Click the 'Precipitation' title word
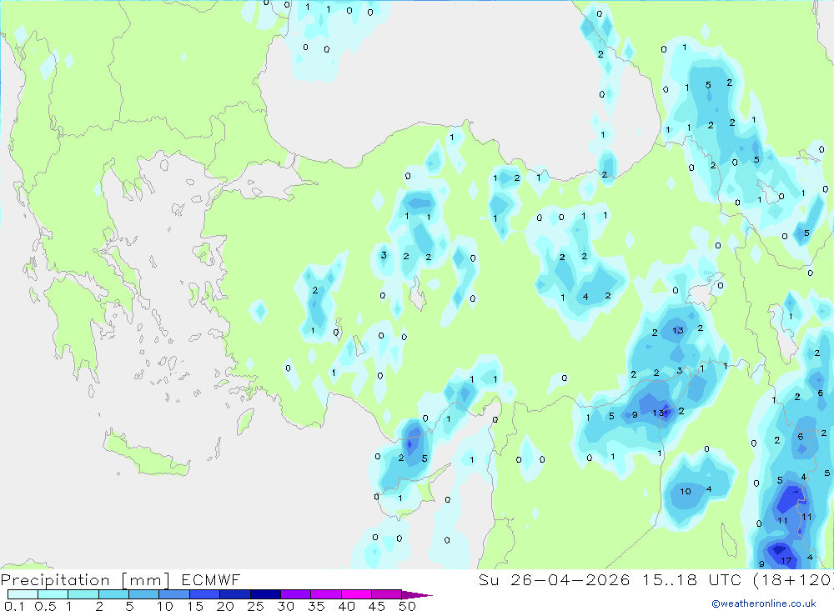834x611 pixels. [55, 580]
